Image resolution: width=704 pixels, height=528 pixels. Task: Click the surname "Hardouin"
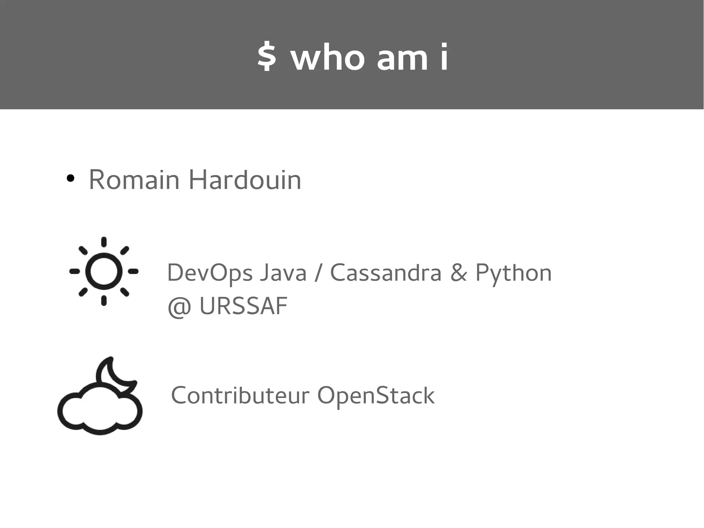click(x=245, y=180)
